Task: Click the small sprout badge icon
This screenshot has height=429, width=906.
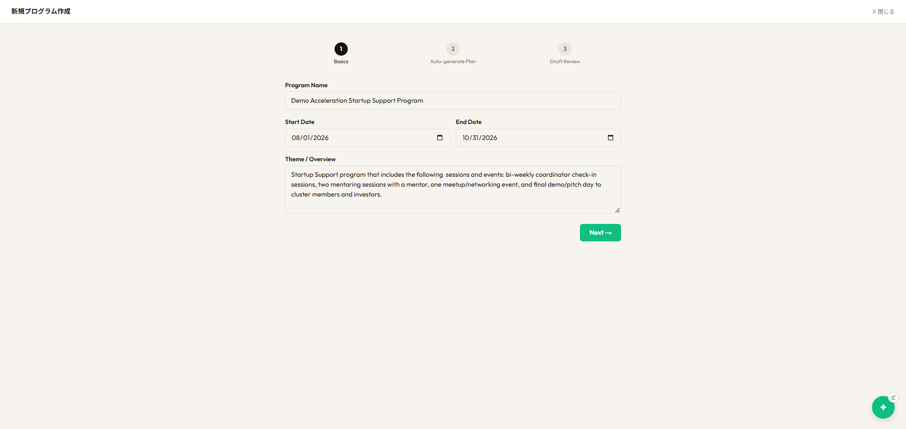Action: pyautogui.click(x=893, y=397)
